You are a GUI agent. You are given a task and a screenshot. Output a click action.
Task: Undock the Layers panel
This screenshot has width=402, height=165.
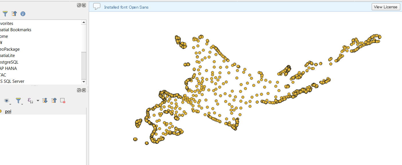tap(79, 90)
